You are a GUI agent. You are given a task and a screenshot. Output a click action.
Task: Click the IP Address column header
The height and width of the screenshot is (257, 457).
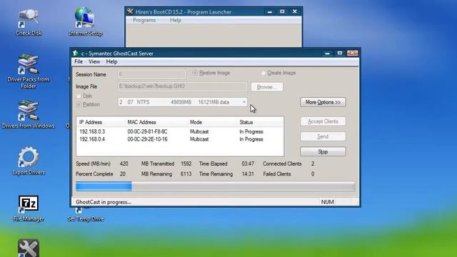coord(101,122)
